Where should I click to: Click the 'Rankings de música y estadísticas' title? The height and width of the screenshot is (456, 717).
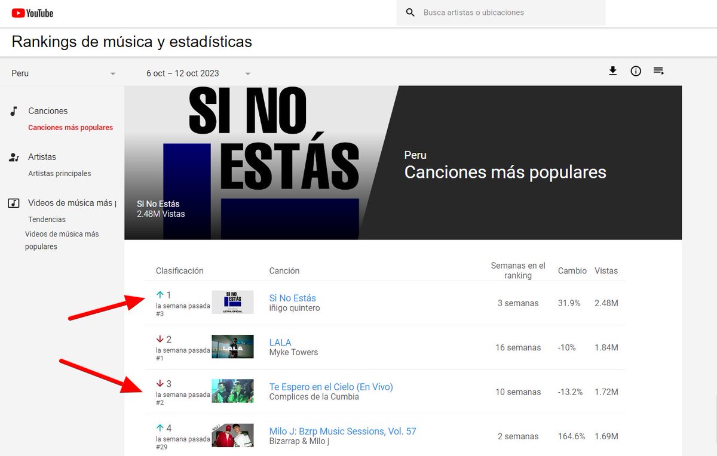coord(131,42)
